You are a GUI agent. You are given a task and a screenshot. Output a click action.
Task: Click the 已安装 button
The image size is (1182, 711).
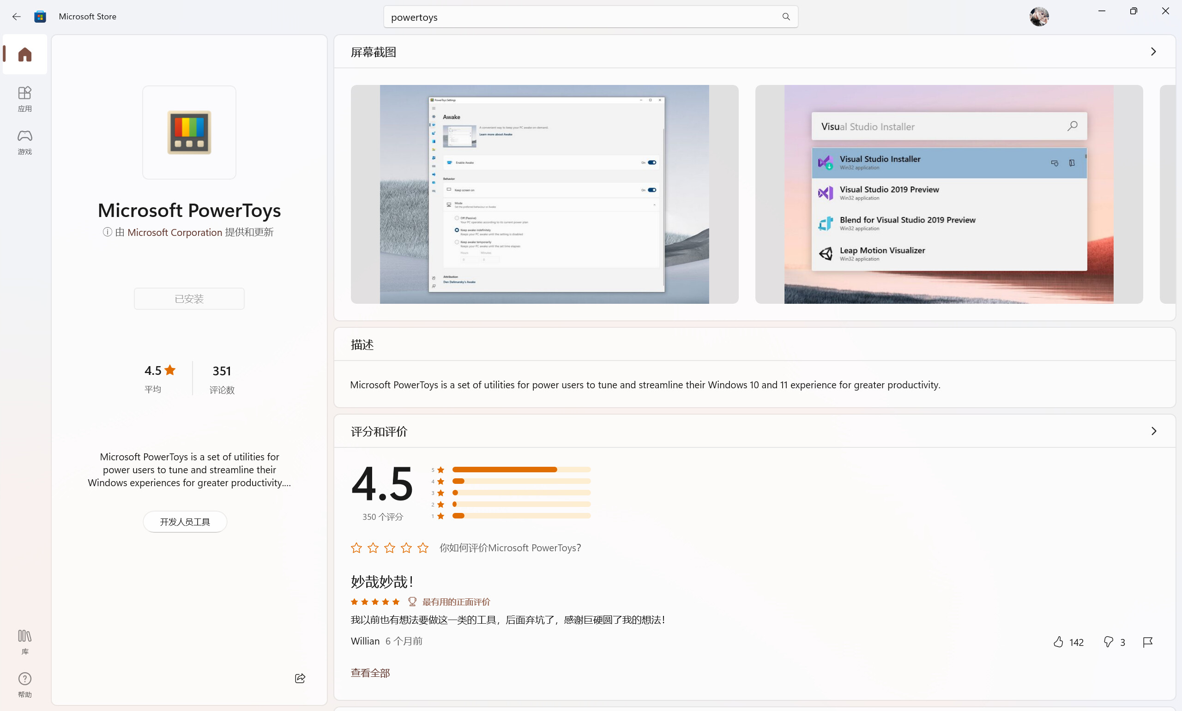(189, 299)
